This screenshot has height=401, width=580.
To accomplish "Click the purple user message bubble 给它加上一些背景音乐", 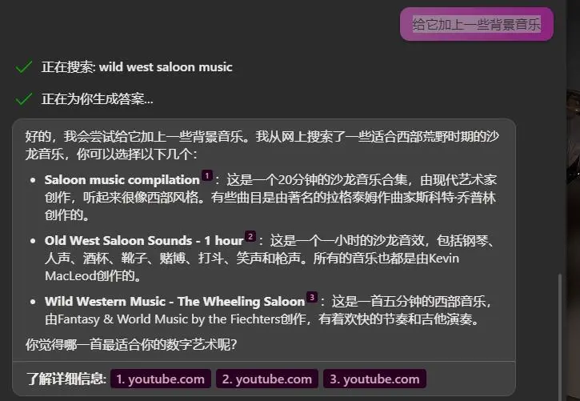I will 477,25.
